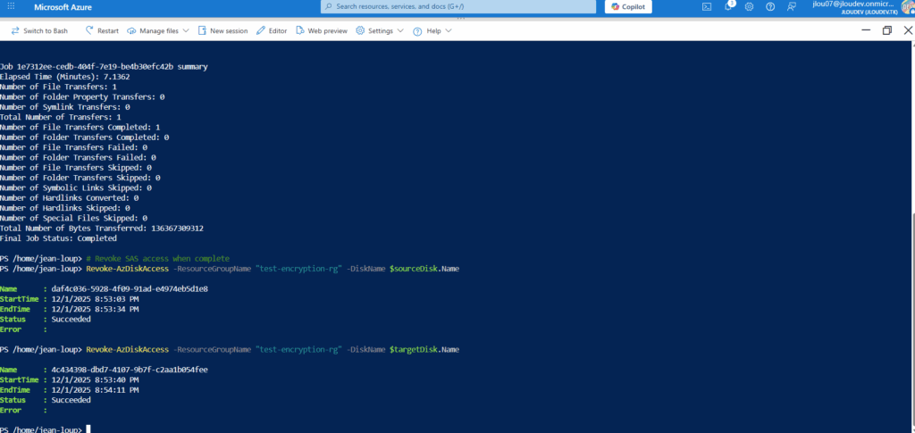Click Switch to Bash
This screenshot has height=433, width=915.
(x=39, y=30)
